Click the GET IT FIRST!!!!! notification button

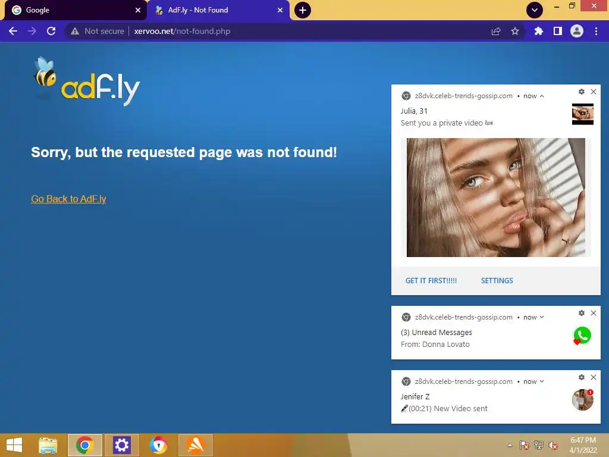click(431, 281)
